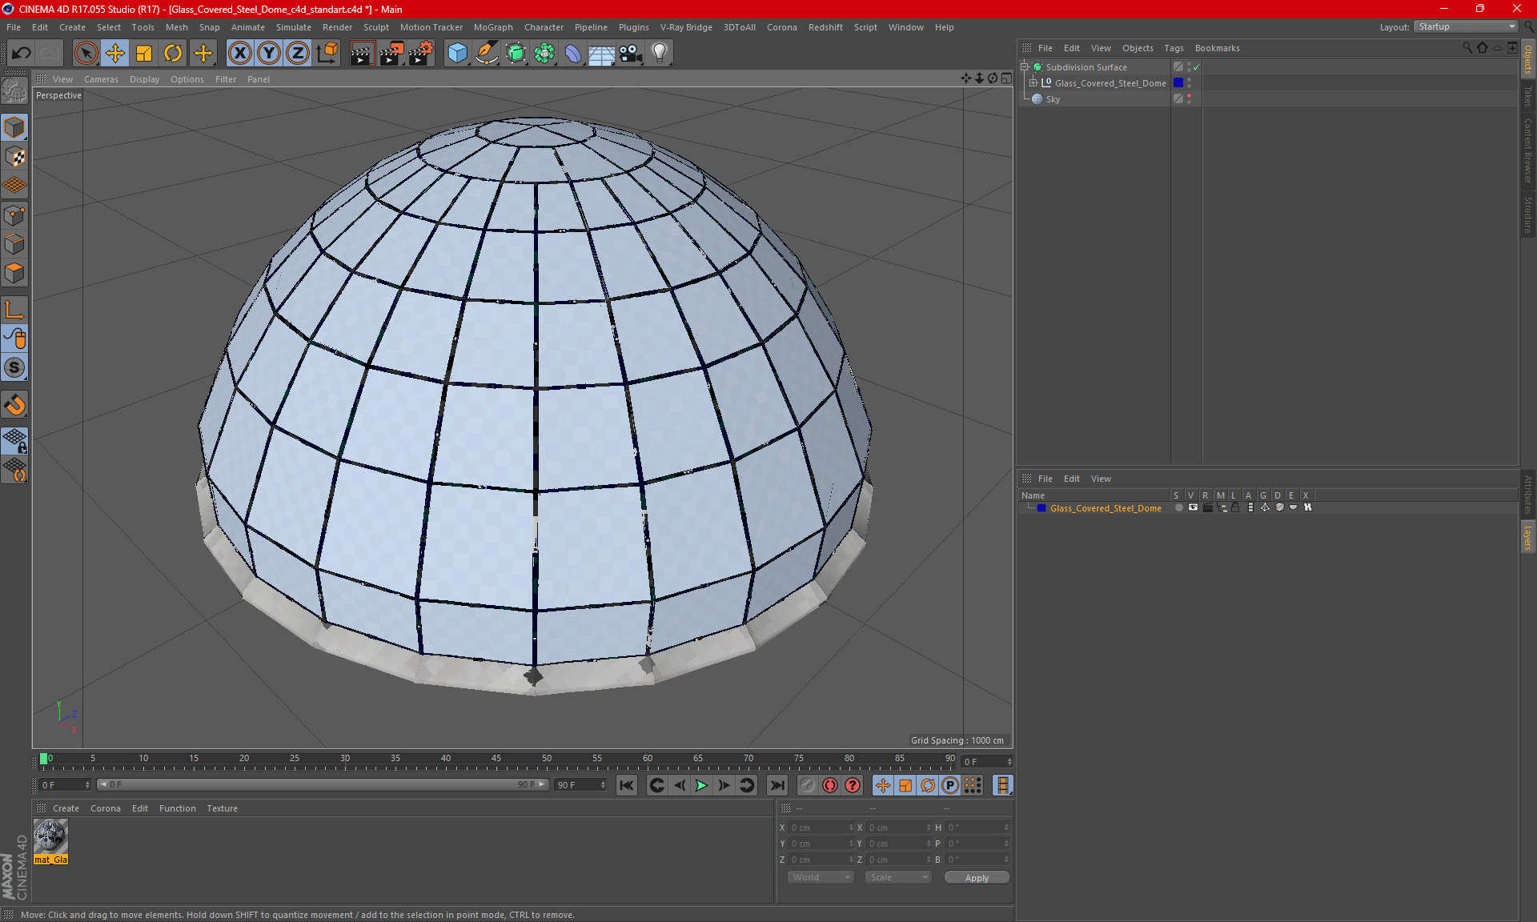Screen dimensions: 1537x922
Task: Add a Floor environment object
Action: point(602,54)
